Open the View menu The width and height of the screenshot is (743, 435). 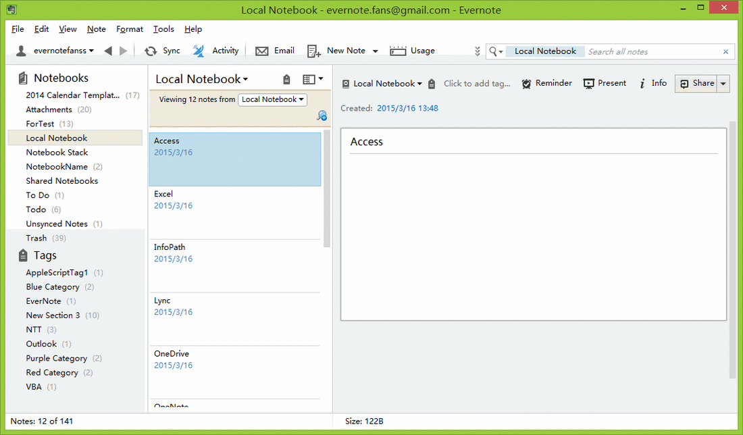click(68, 29)
